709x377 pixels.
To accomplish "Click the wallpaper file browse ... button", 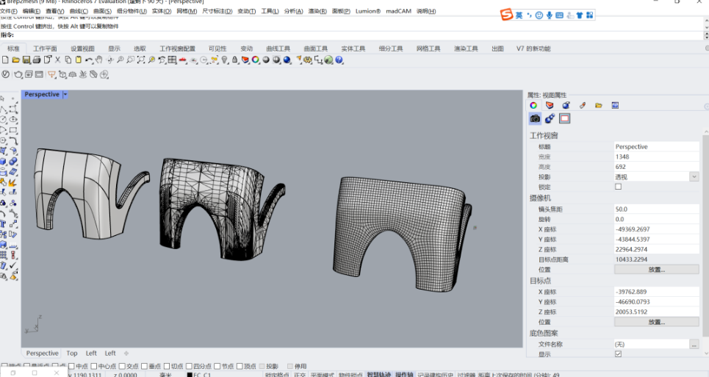I will tap(694, 344).
